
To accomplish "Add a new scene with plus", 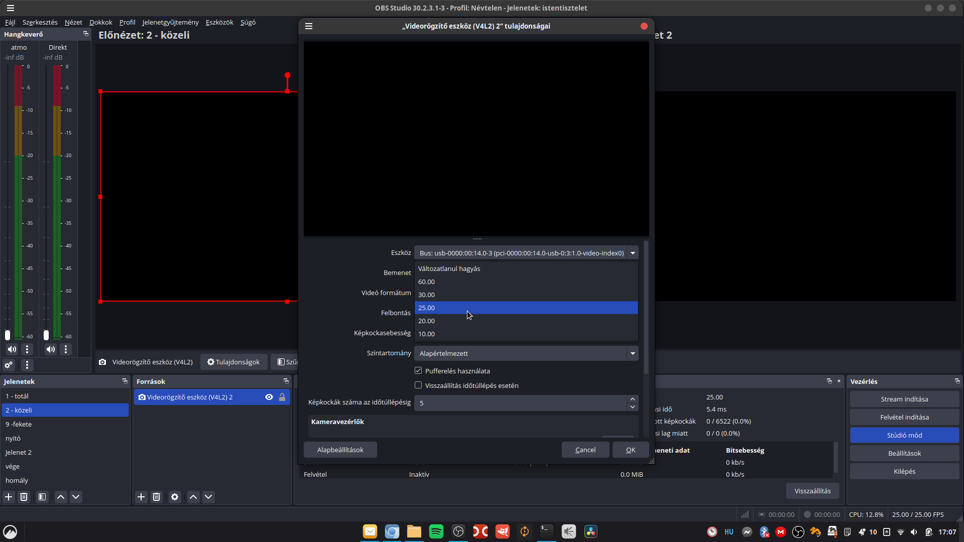I will [9, 497].
